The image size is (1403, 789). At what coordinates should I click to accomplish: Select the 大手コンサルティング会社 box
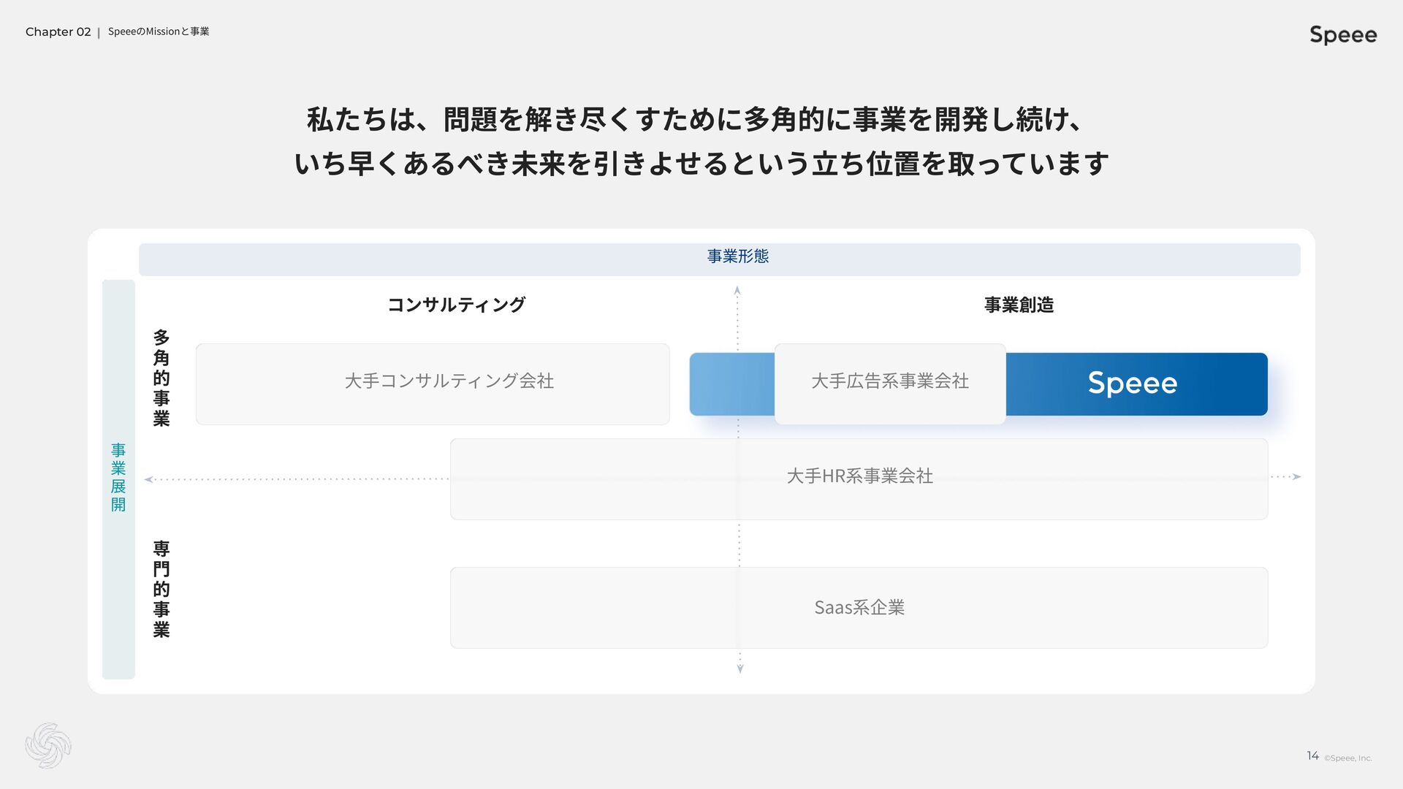tap(433, 384)
